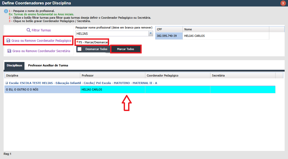Click the Professor column header
Viewport: 288px width, 159px height.
(112, 75)
